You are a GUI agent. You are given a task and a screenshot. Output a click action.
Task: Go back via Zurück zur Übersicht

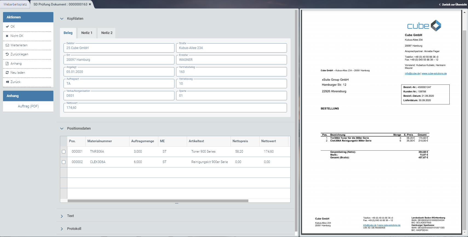453,4
